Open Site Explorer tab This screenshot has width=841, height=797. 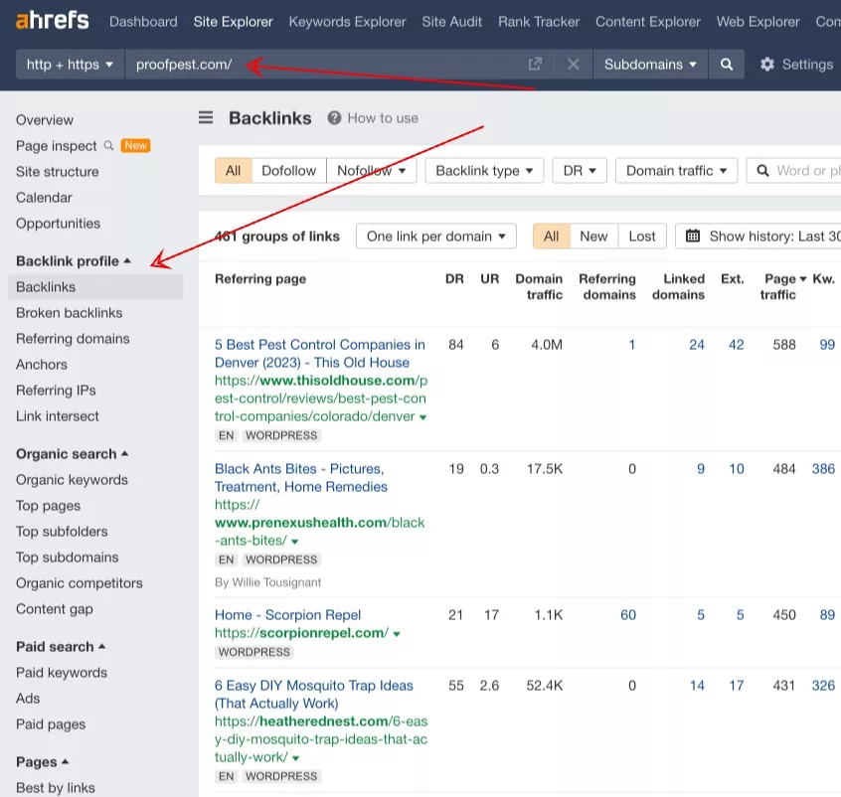coord(233,22)
